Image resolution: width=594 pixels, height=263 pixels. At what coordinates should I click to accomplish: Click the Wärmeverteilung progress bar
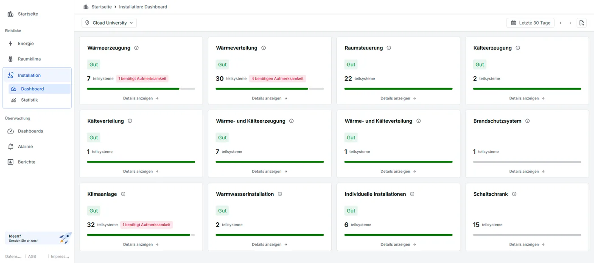tap(269, 89)
